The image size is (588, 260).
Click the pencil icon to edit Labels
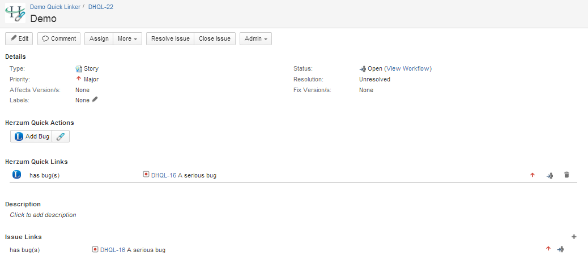95,100
